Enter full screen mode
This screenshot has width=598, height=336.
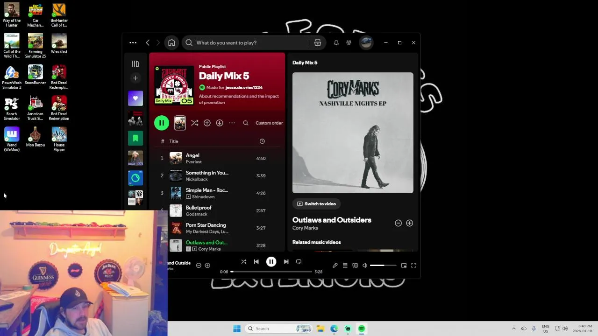coord(413,266)
